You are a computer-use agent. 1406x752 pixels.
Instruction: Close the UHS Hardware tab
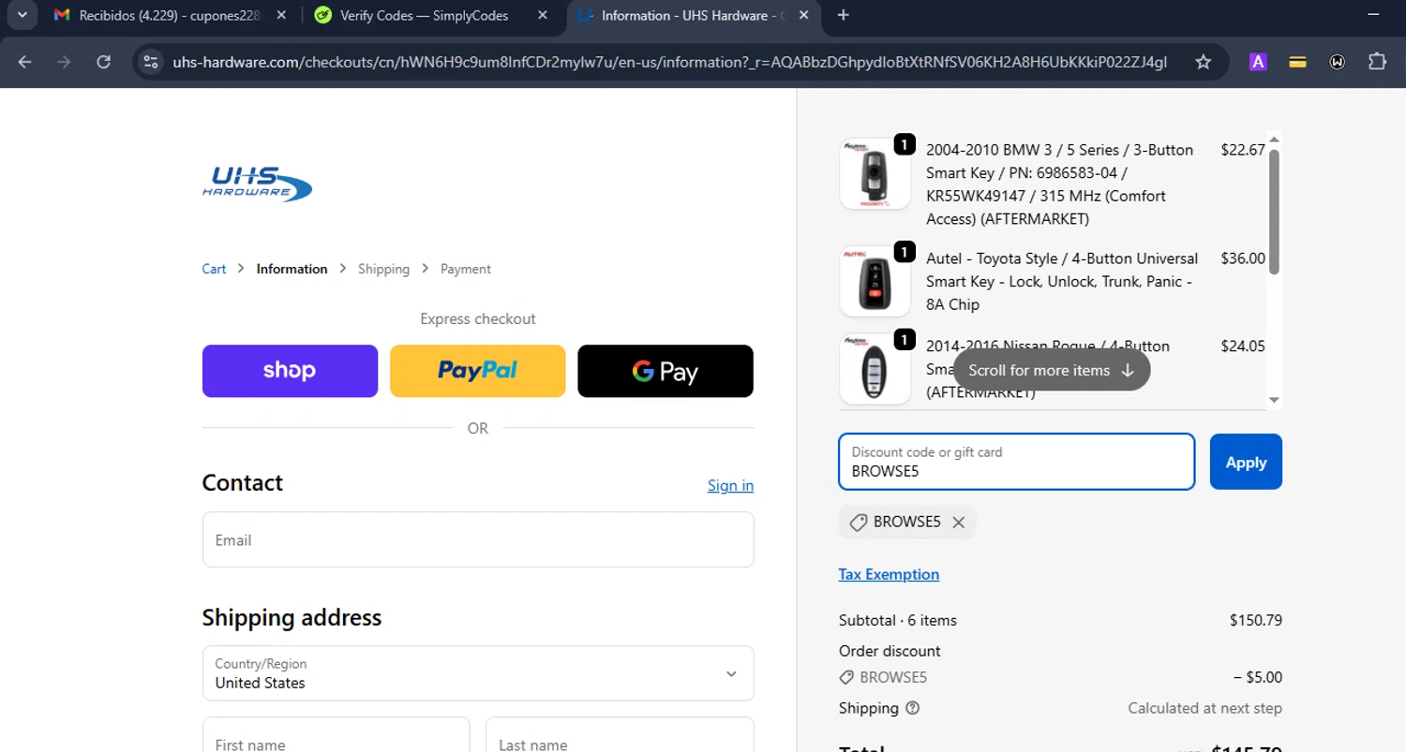pos(803,15)
